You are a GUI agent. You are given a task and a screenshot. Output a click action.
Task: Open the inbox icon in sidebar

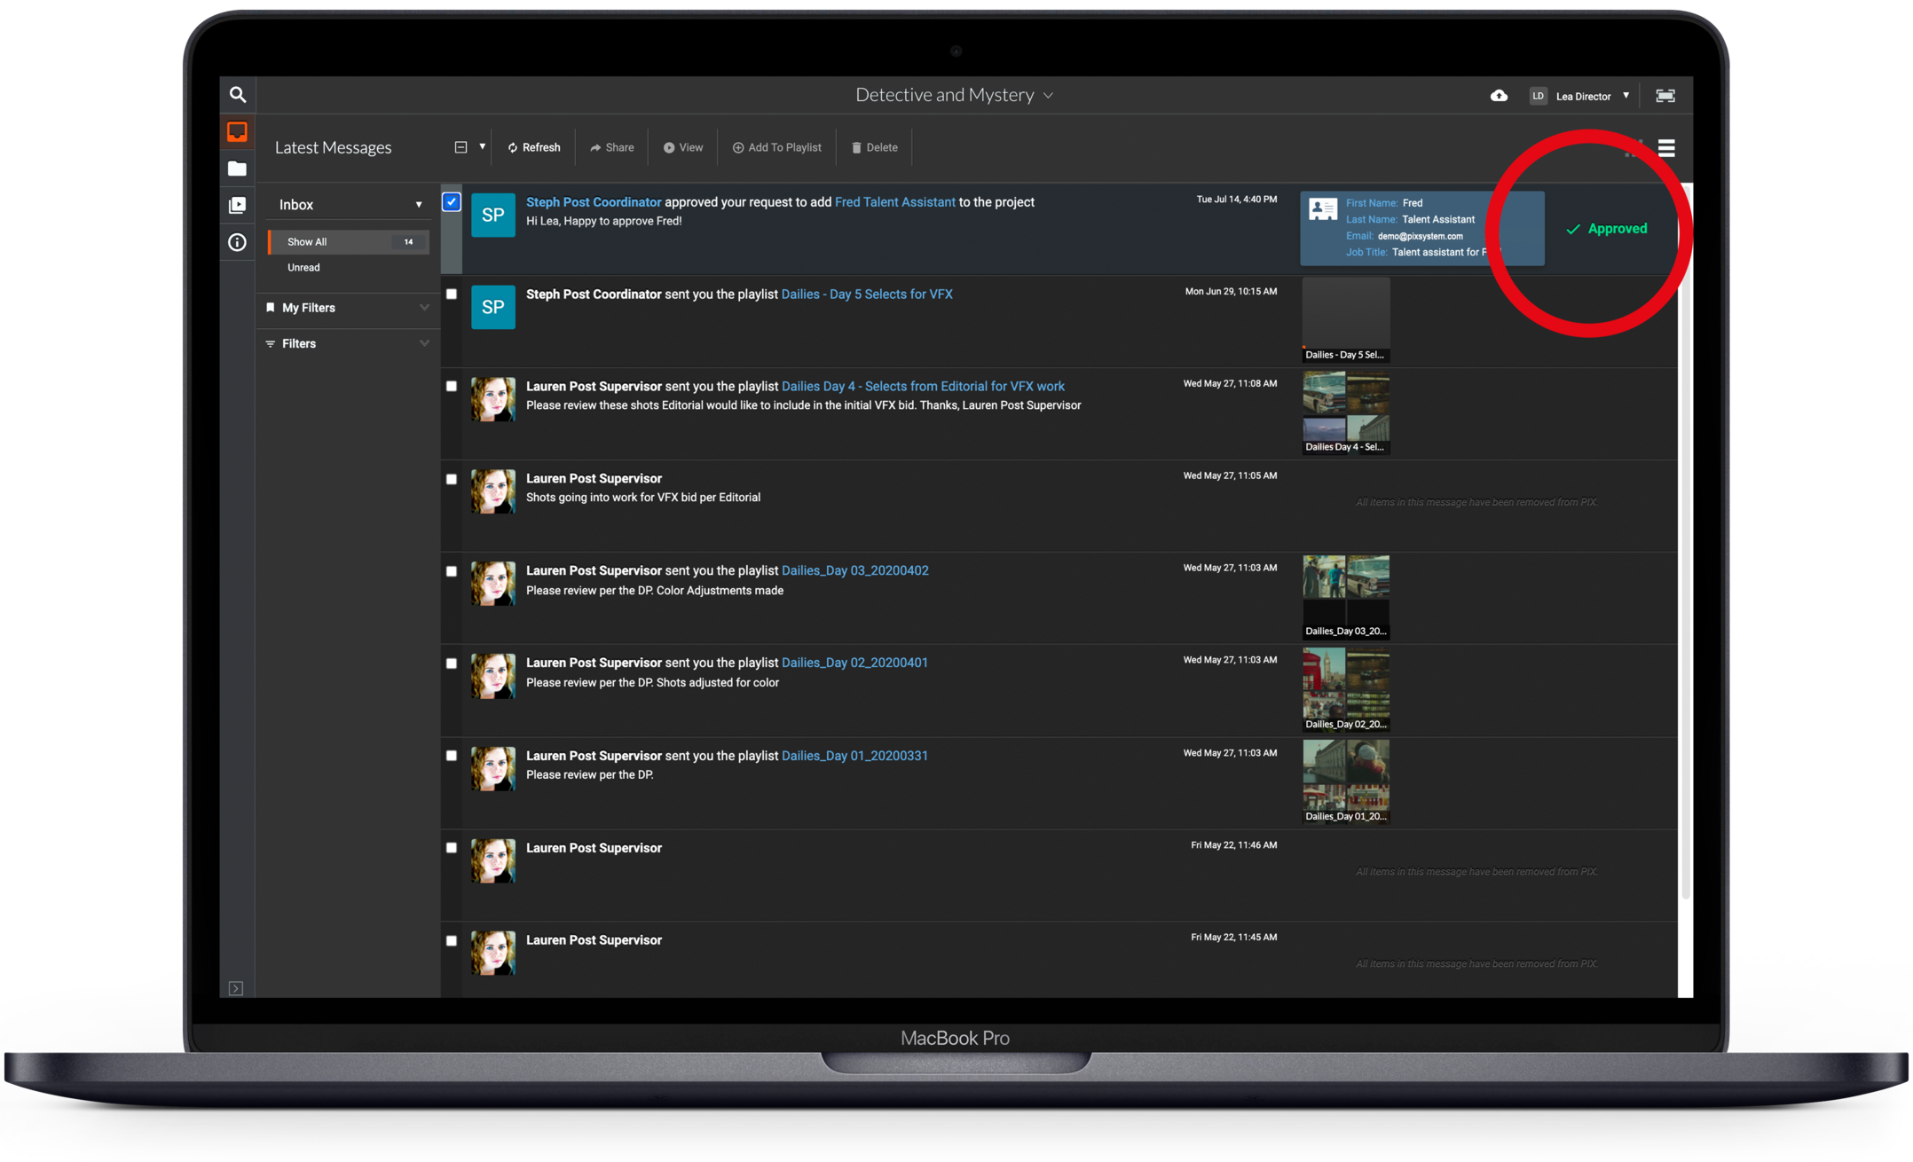click(237, 132)
